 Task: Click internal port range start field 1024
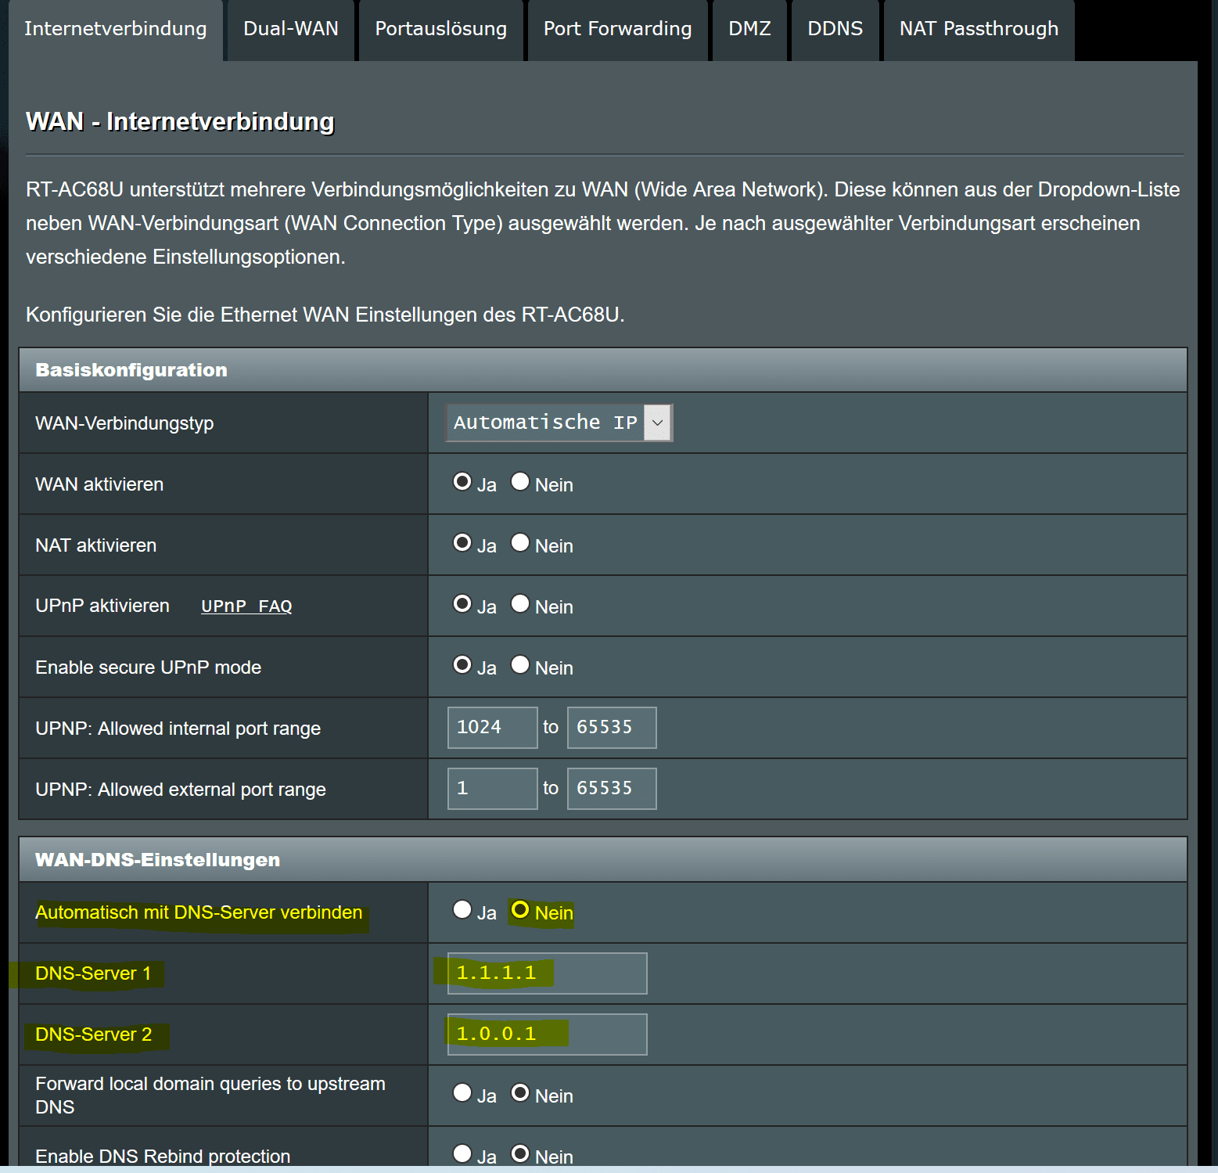click(x=493, y=728)
